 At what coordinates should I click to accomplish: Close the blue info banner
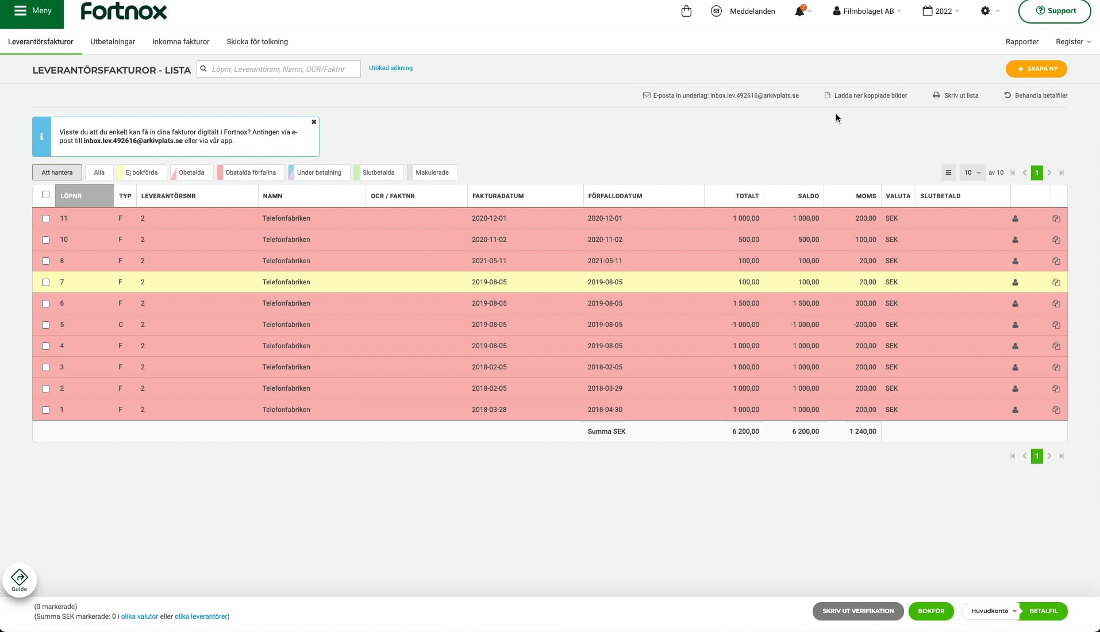(x=314, y=122)
